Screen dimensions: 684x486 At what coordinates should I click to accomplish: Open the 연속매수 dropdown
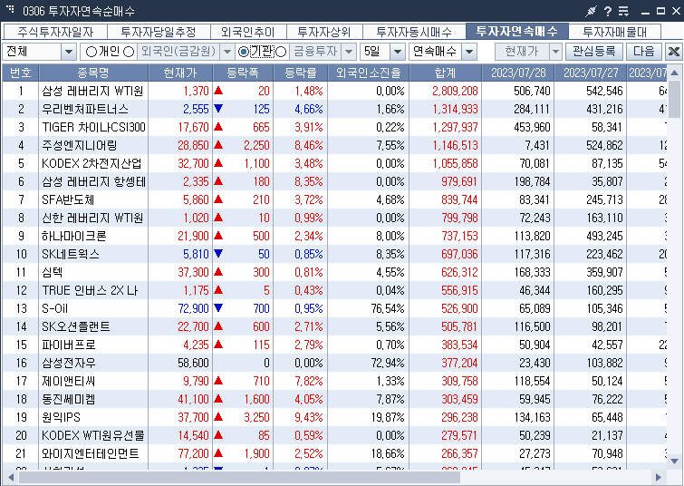[469, 52]
